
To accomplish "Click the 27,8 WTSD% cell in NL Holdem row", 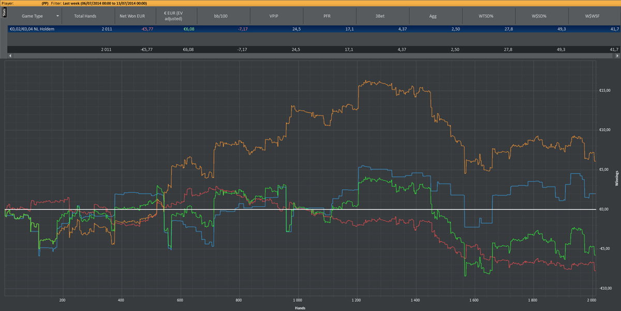I will [x=508, y=29].
